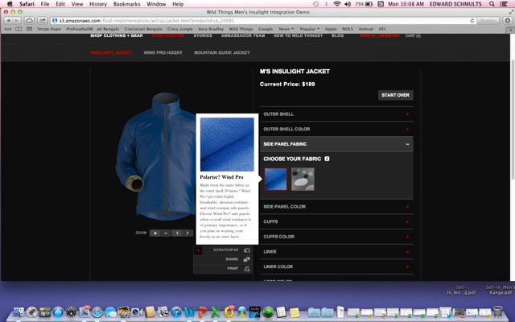Screen dimensions: 515x322
Task: Open Sell-In_Men's Range.pdf on desktop
Action: (x=501, y=290)
